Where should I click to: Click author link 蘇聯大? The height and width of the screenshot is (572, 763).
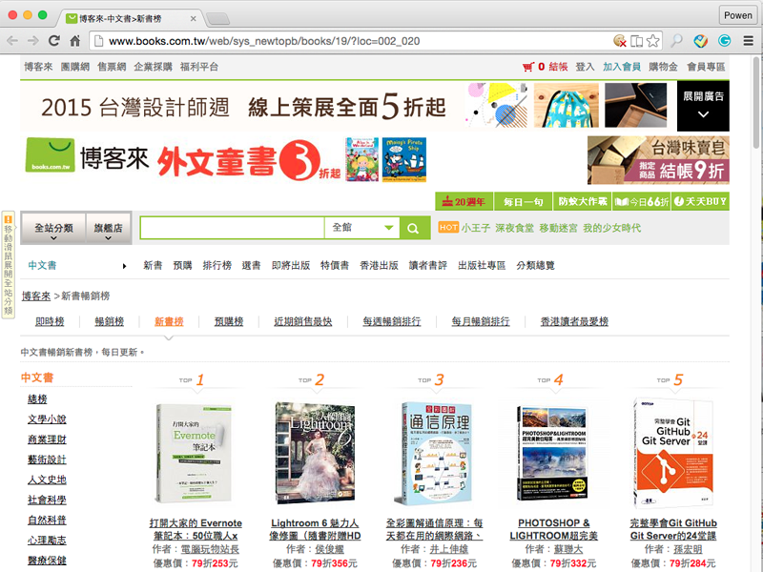coord(567,549)
